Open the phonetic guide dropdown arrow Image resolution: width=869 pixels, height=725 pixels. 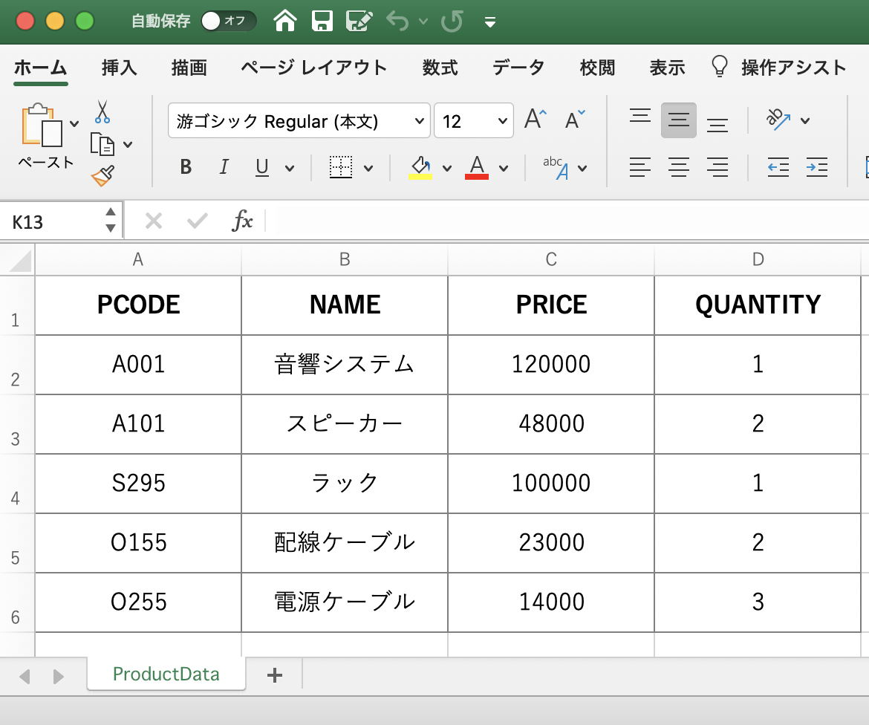tap(582, 168)
